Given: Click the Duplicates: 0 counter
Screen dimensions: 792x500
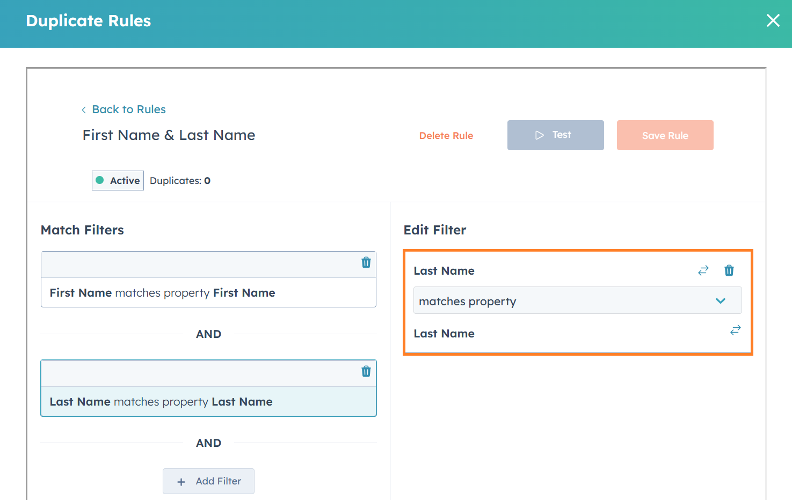Looking at the screenshot, I should pyautogui.click(x=180, y=181).
